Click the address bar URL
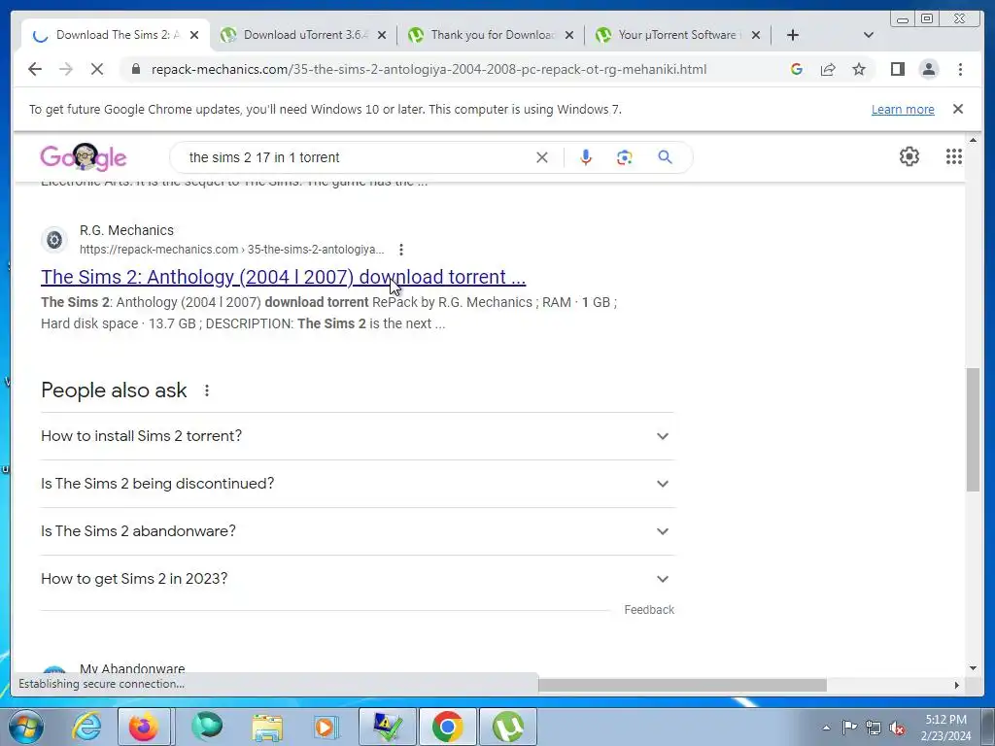 tap(429, 69)
